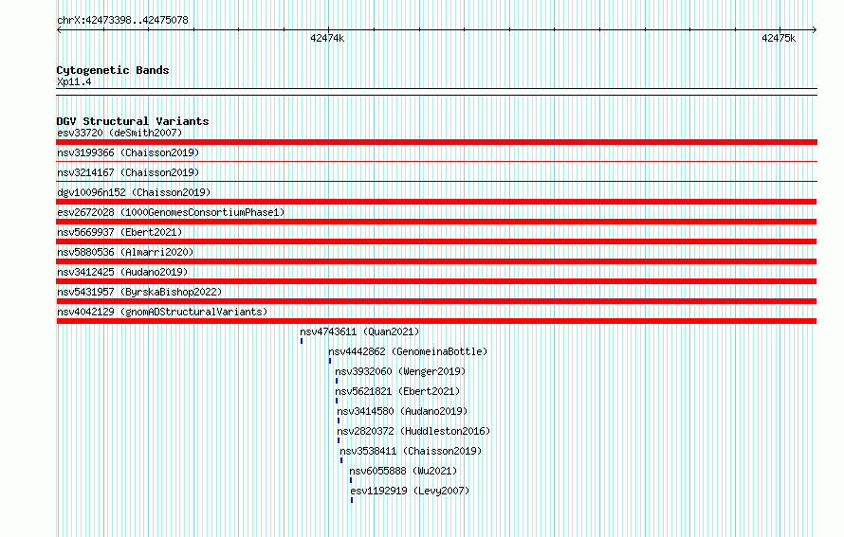The image size is (844, 537).
Task: Select the nsv4042129 red variant bar
Action: pos(436,321)
